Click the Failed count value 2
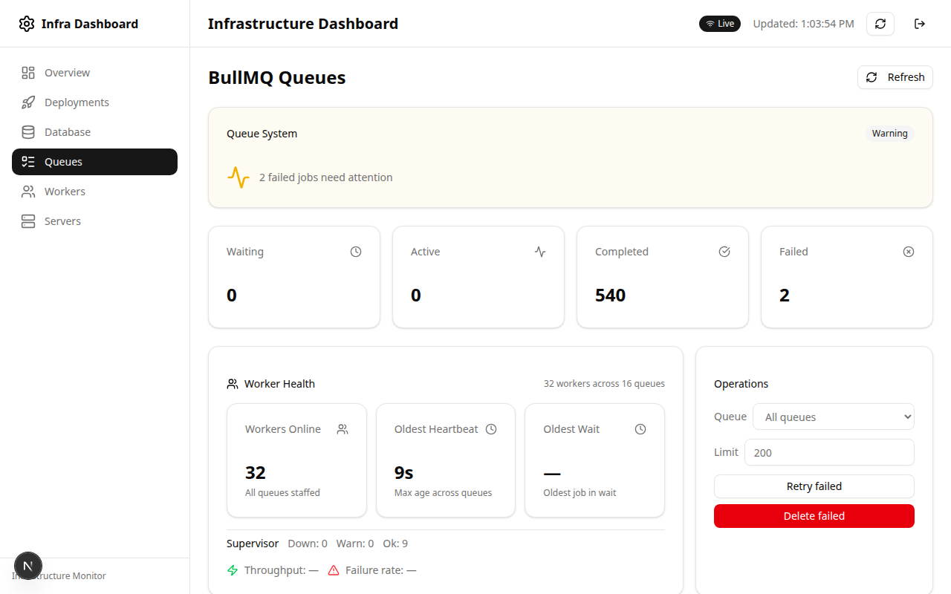This screenshot has height=594, width=951. click(x=785, y=296)
